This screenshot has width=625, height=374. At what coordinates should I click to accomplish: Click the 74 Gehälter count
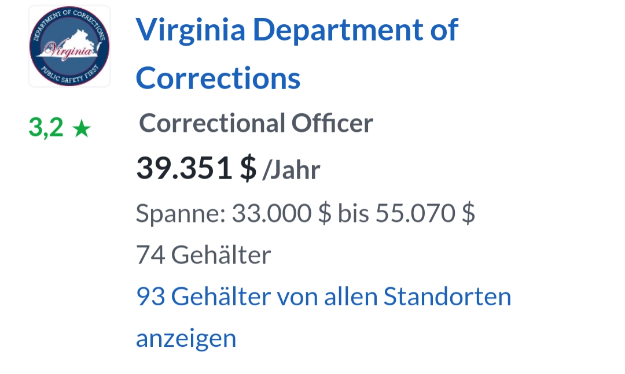[x=203, y=255]
